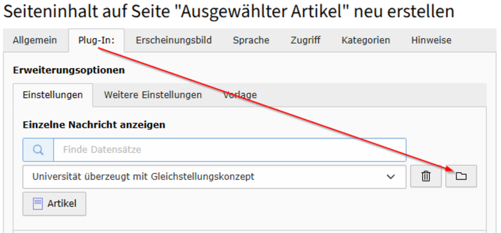Image resolution: width=501 pixels, height=233 pixels.
Task: Open the Weitere Einstellungen sub-tab
Action: (x=153, y=95)
